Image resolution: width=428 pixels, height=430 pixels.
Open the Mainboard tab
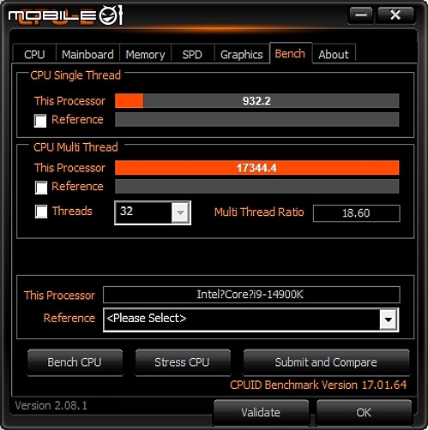click(x=87, y=54)
